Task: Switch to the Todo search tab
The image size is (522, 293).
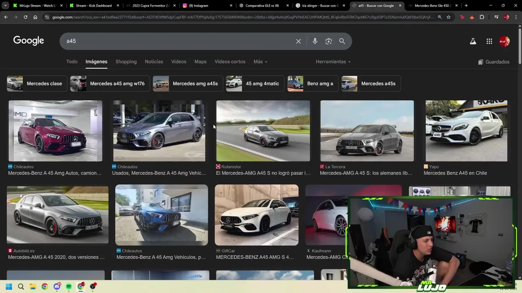Action: pyautogui.click(x=72, y=61)
